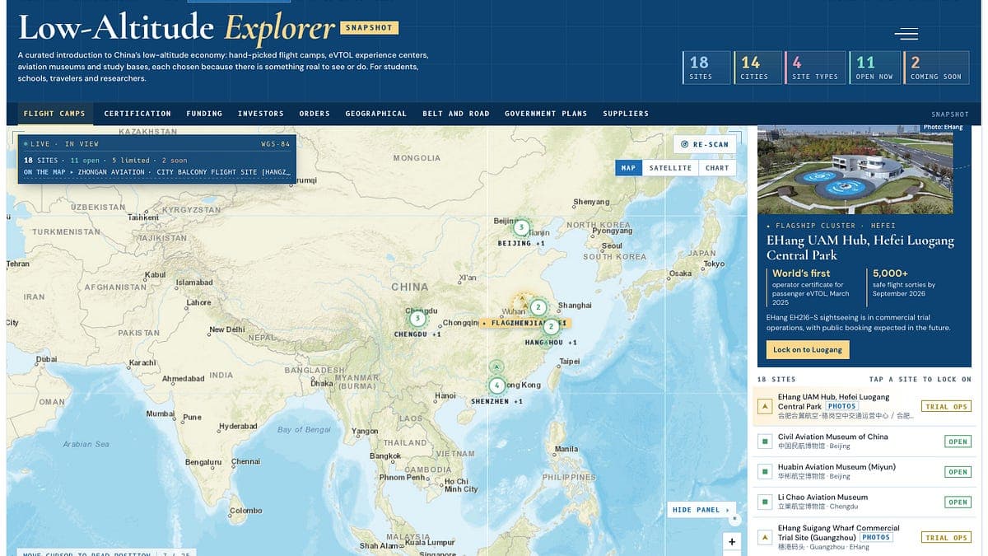Click the Beijing cluster marker showing 3
Viewport: 988px width, 556px height.
[521, 227]
